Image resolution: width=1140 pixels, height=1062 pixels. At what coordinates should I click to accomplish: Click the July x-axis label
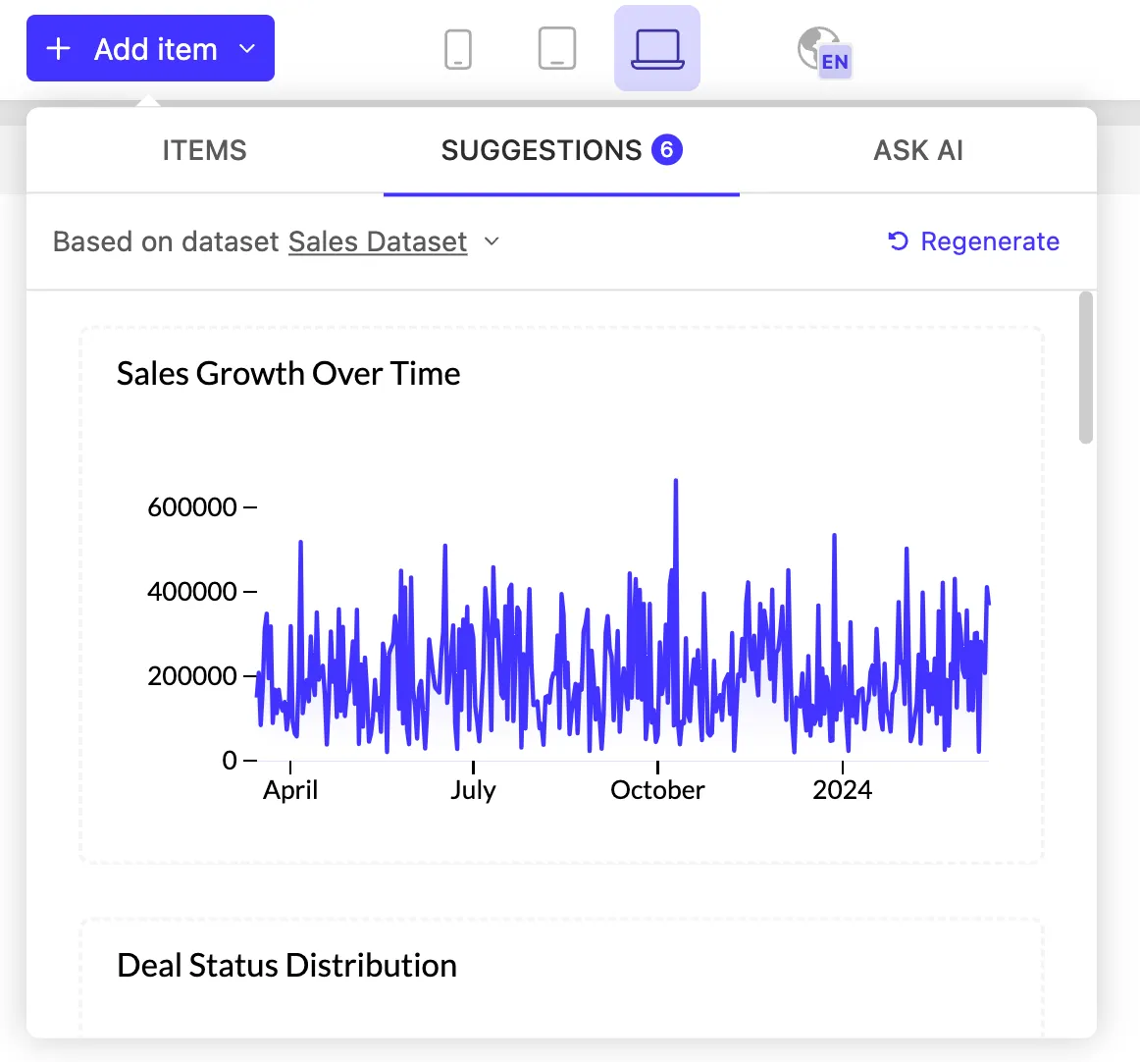[473, 791]
